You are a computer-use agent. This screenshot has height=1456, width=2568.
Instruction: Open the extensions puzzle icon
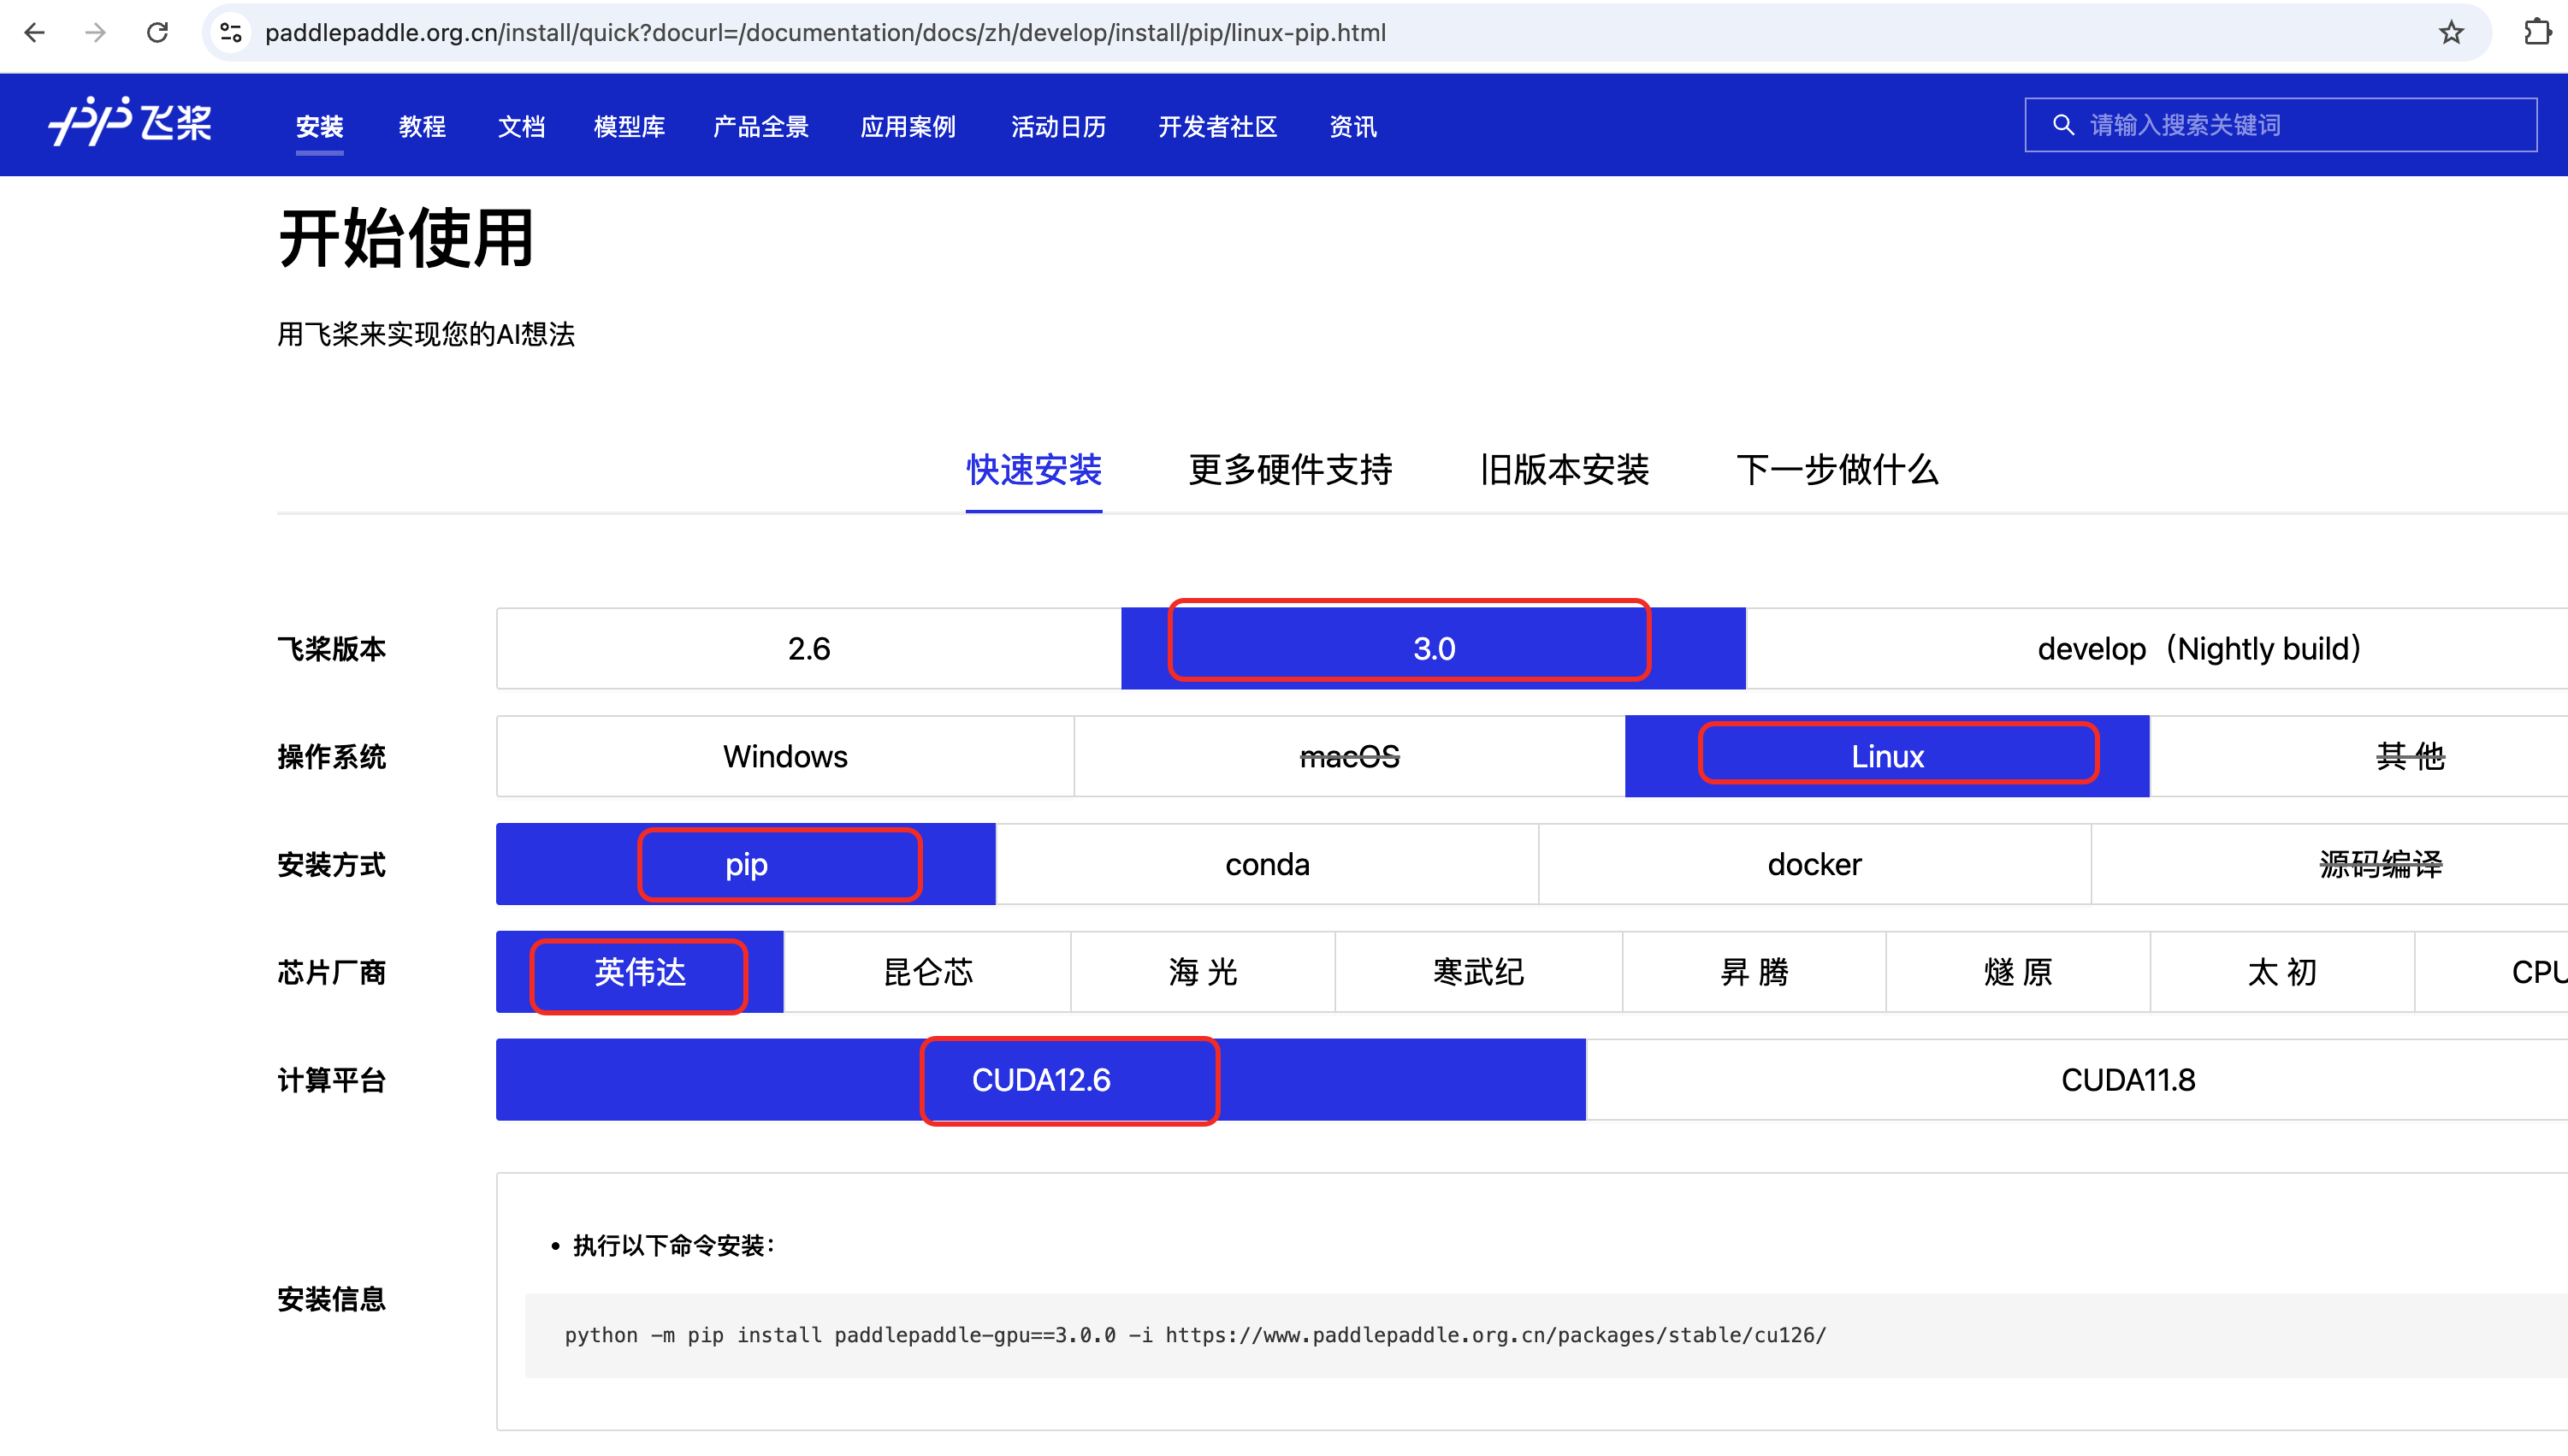[2537, 33]
